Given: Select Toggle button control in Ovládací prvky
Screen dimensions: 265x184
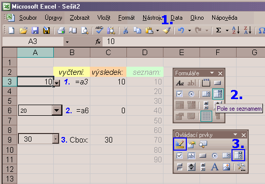Looking at the screenshot, I should [x=180, y=167].
